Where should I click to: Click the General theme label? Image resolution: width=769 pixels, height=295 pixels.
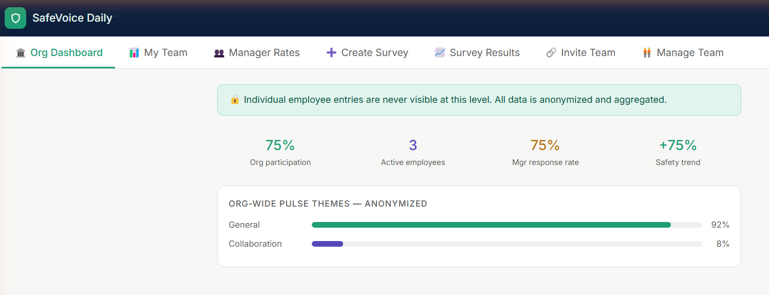pos(245,225)
